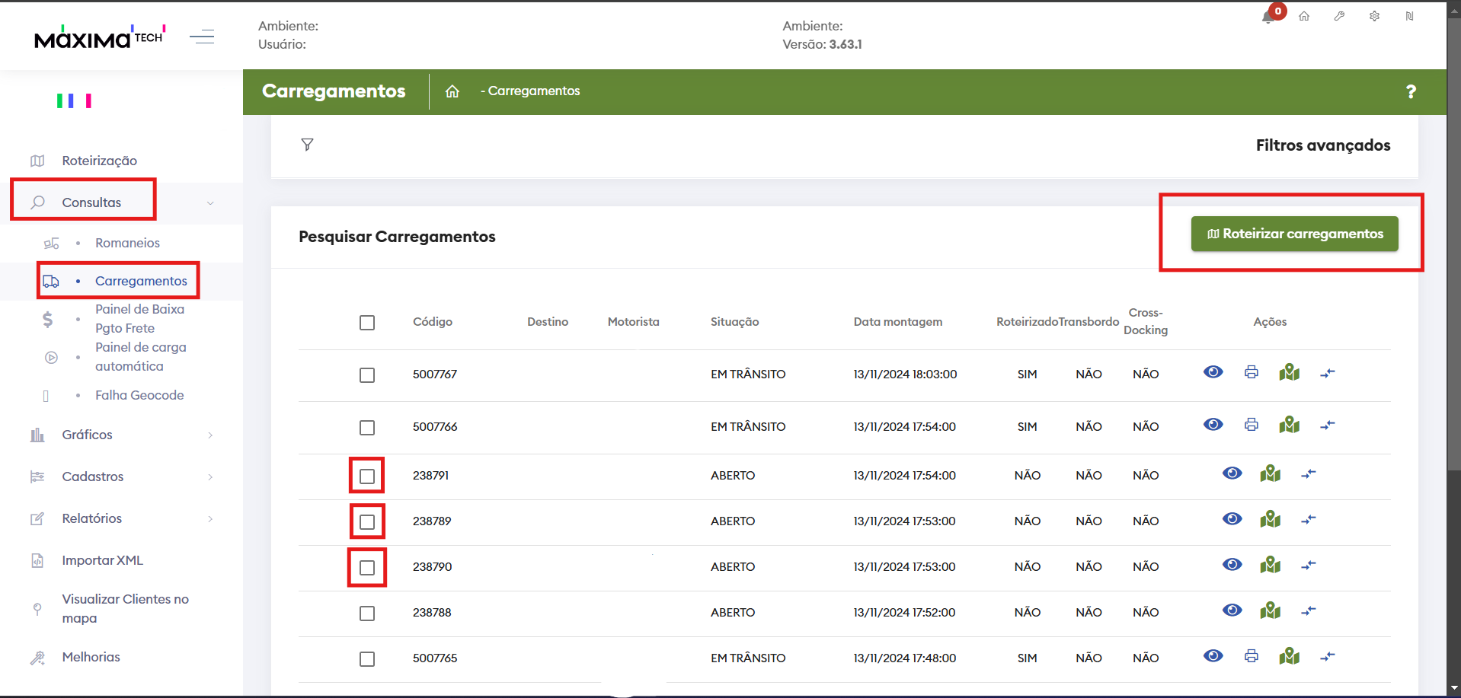The image size is (1461, 698).
Task: Click the Roteirizar carregamentos button
Action: (x=1294, y=234)
